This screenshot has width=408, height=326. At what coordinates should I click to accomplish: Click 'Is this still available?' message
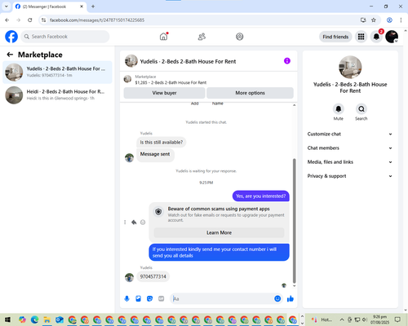pos(162,143)
